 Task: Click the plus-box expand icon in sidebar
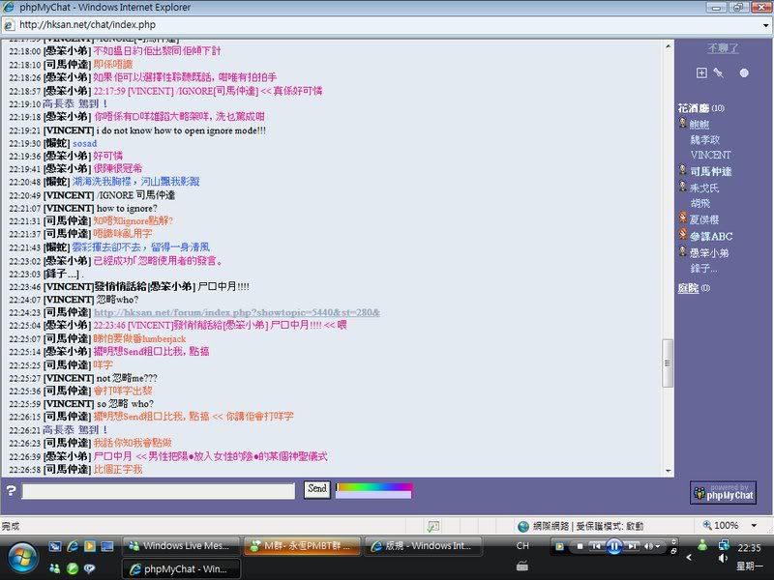[x=701, y=73]
